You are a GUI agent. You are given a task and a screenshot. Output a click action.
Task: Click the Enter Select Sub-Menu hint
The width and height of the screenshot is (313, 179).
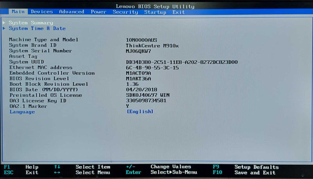coord(161,172)
